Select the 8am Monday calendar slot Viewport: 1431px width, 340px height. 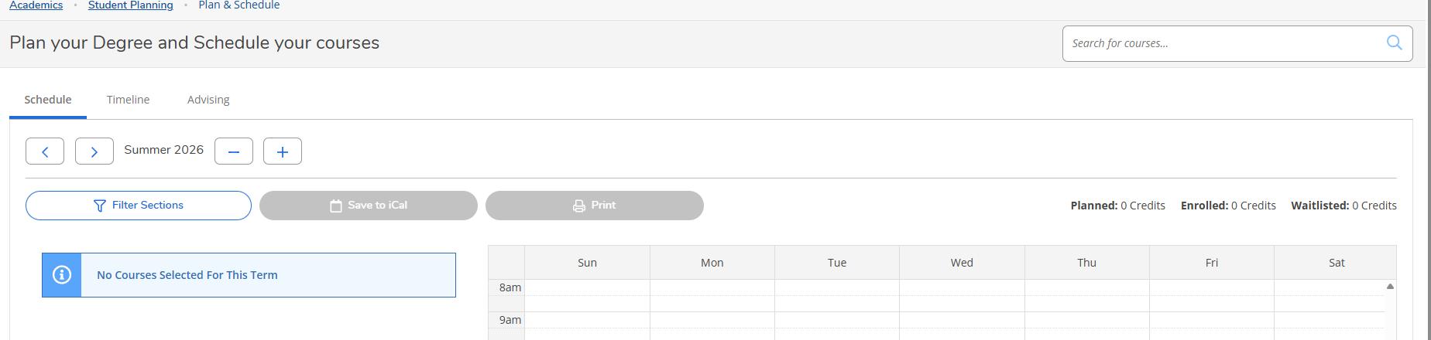(x=712, y=287)
